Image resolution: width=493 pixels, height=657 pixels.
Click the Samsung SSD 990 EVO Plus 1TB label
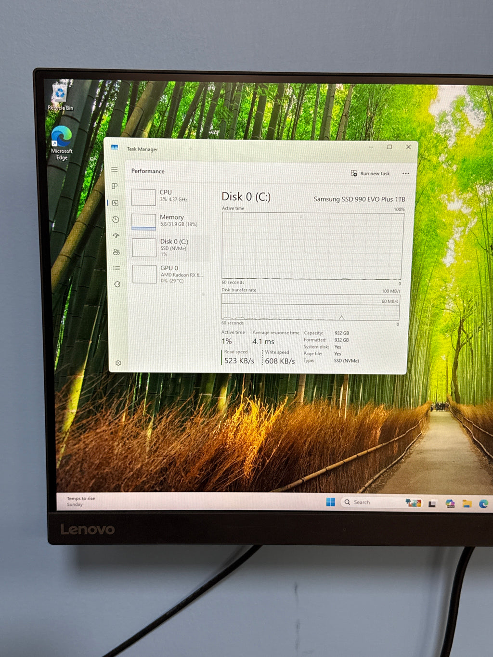click(359, 199)
